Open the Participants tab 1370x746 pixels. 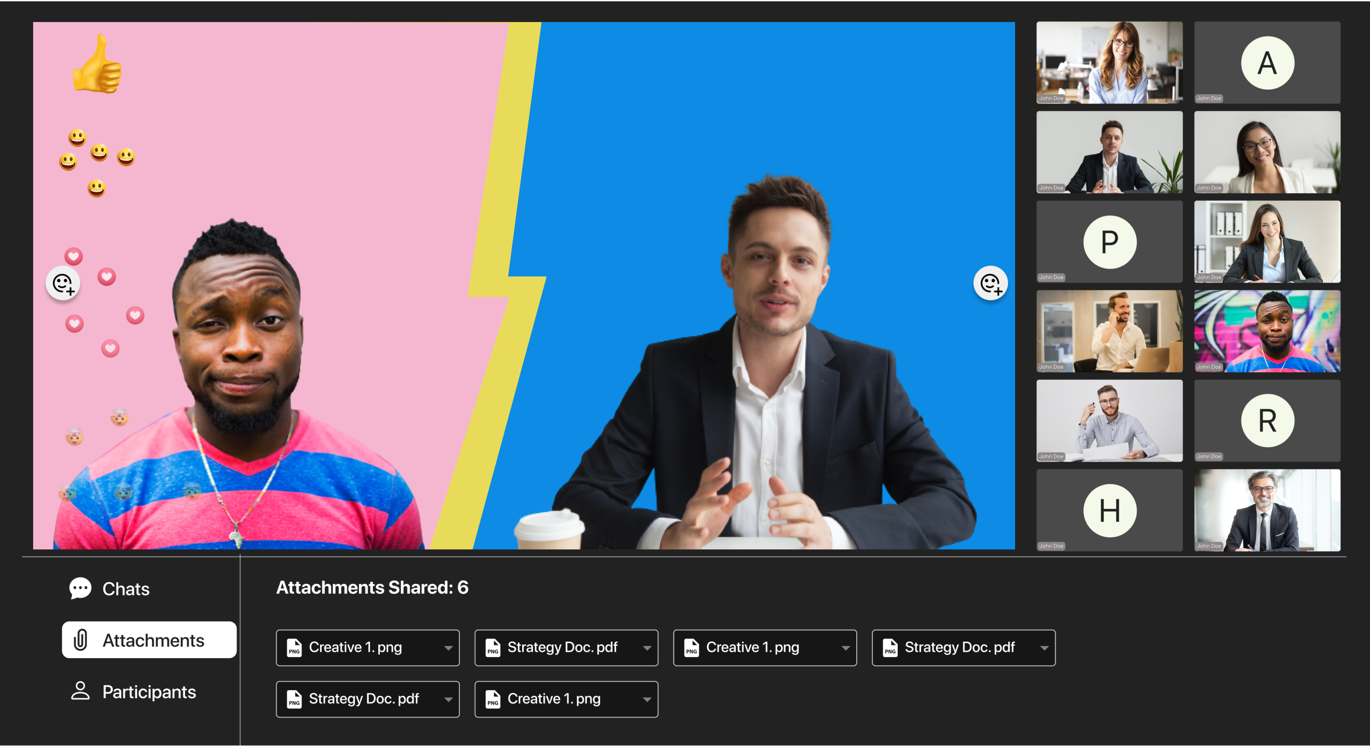[x=149, y=691]
